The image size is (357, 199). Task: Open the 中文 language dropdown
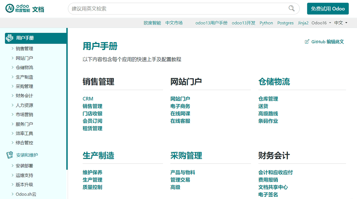341,23
